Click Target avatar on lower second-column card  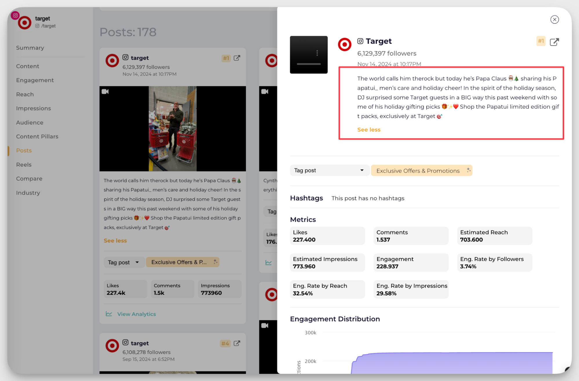[271, 295]
